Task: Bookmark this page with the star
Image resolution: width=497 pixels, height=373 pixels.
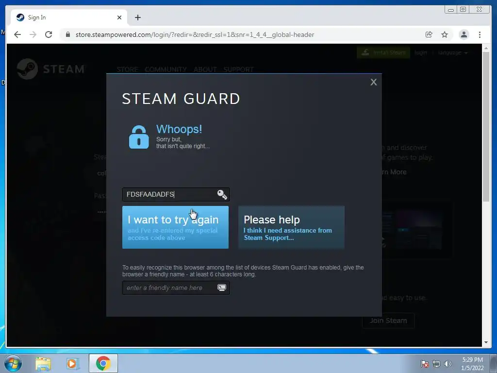Action: (x=445, y=34)
